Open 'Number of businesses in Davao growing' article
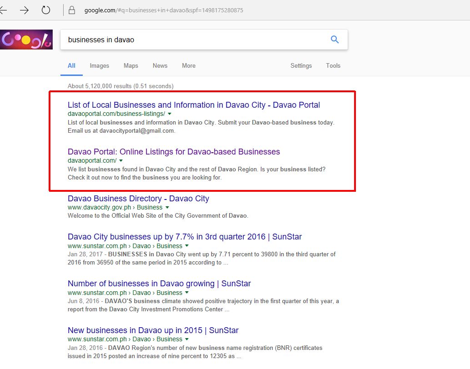 click(x=159, y=283)
